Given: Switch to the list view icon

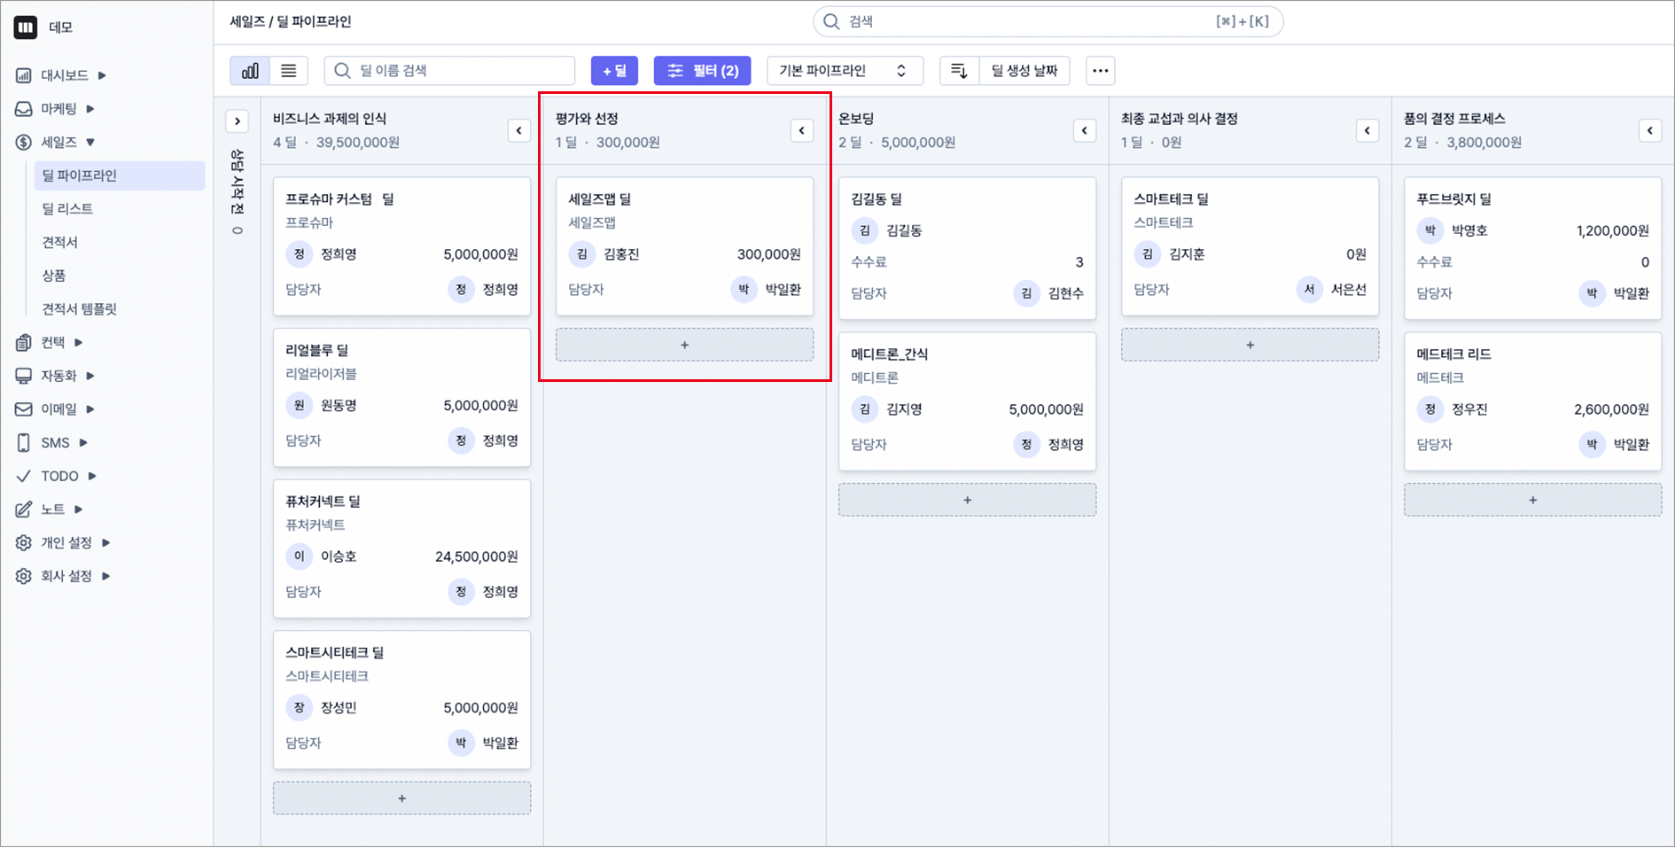Looking at the screenshot, I should [288, 71].
